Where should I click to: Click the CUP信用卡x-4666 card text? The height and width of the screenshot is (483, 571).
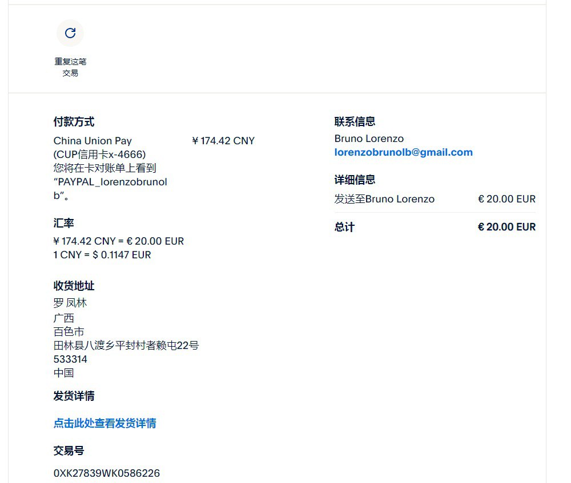coord(99,155)
